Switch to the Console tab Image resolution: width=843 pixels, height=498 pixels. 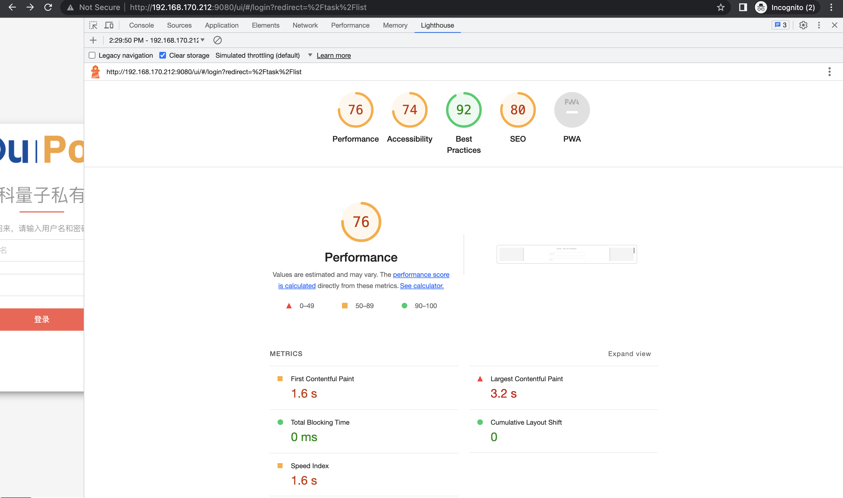click(141, 25)
